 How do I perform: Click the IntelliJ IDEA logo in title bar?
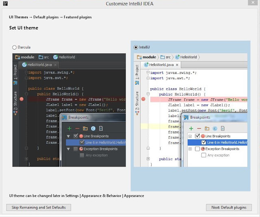coord(5,3)
